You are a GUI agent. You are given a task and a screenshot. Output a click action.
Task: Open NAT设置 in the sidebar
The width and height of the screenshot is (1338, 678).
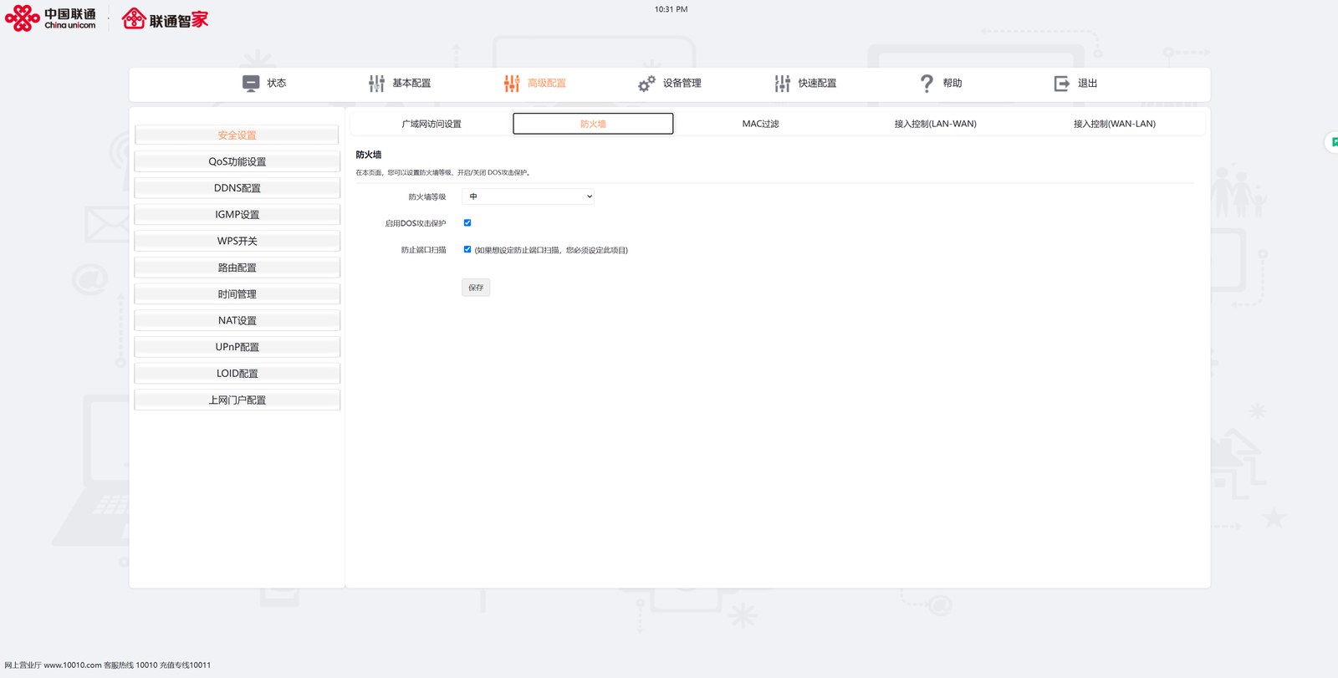[x=237, y=320]
